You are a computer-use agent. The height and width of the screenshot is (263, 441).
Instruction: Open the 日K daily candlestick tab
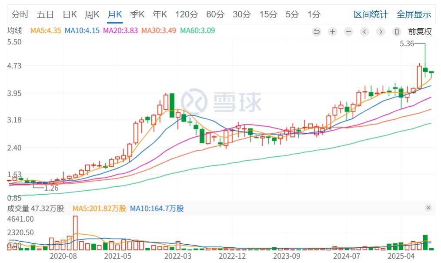(70, 14)
